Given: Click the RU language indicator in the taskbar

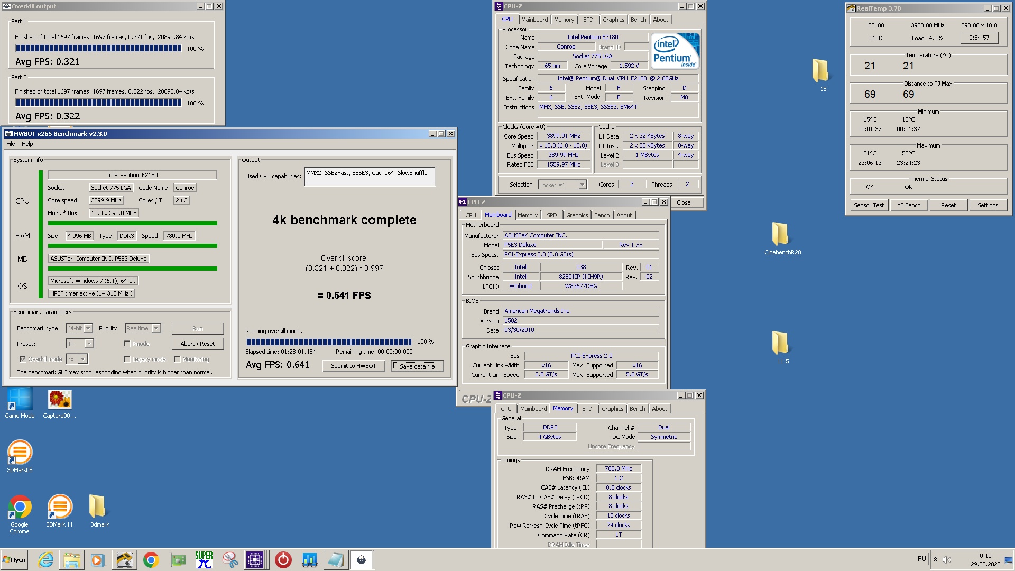Looking at the screenshot, I should click(x=921, y=559).
